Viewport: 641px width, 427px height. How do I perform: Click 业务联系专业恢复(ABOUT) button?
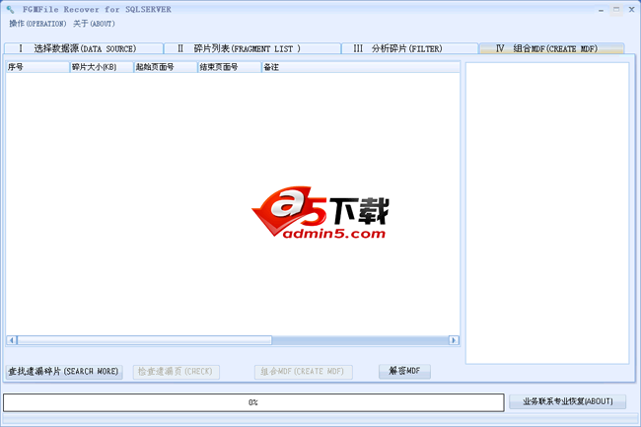[567, 401]
